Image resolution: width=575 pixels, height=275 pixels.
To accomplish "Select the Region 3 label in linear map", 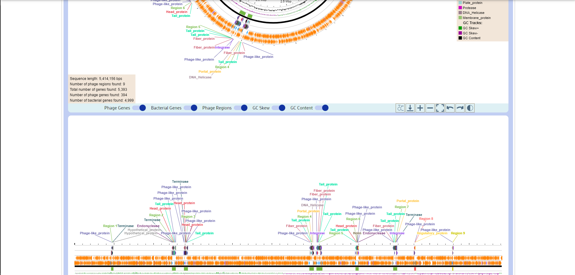I will point(188,217).
